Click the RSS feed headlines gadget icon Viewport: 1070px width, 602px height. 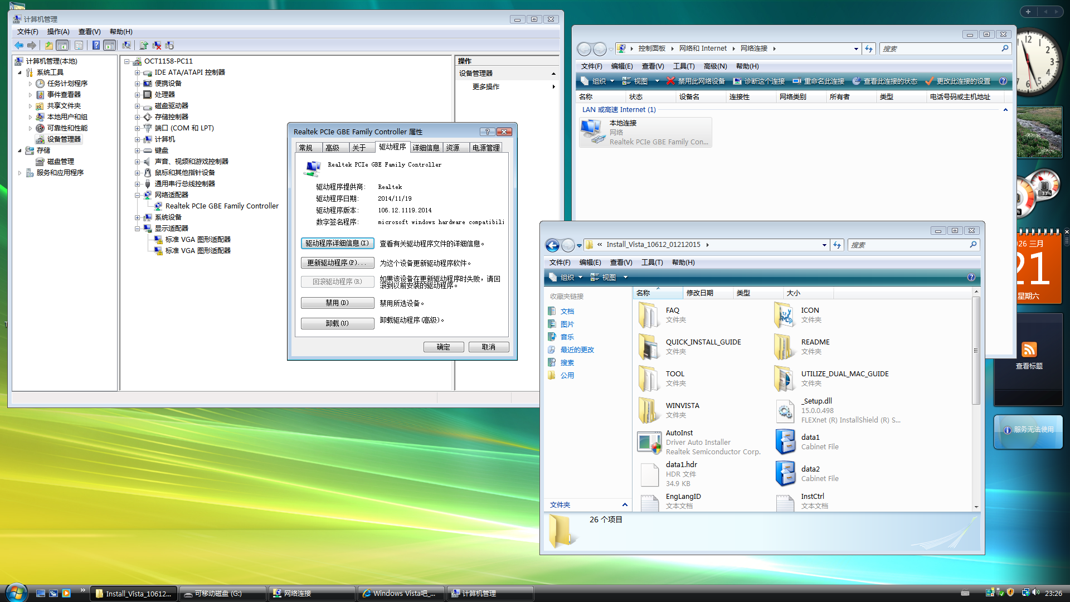tap(1029, 349)
